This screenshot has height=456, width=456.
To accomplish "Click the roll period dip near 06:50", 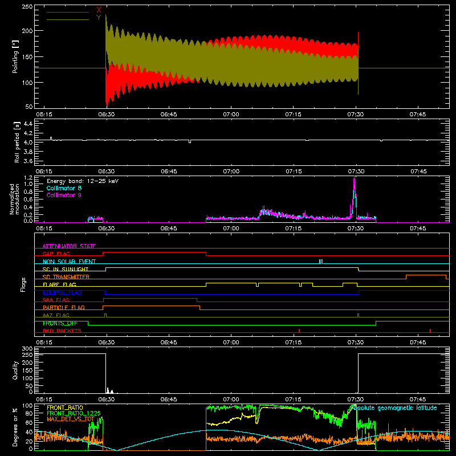I will click(190, 141).
